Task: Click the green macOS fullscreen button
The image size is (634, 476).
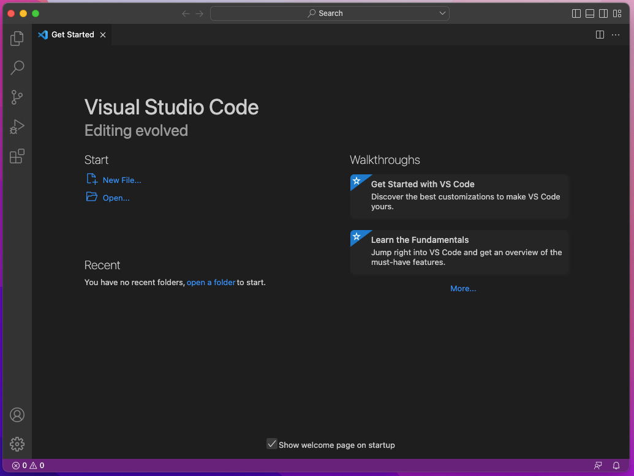Action: (36, 13)
